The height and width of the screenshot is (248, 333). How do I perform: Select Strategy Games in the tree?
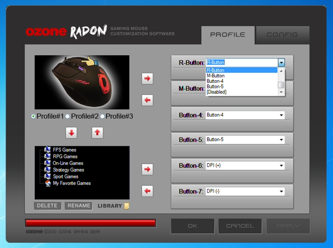coord(68,170)
